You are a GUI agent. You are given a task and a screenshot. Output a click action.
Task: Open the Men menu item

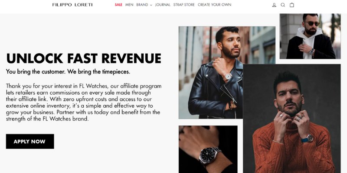(x=129, y=5)
